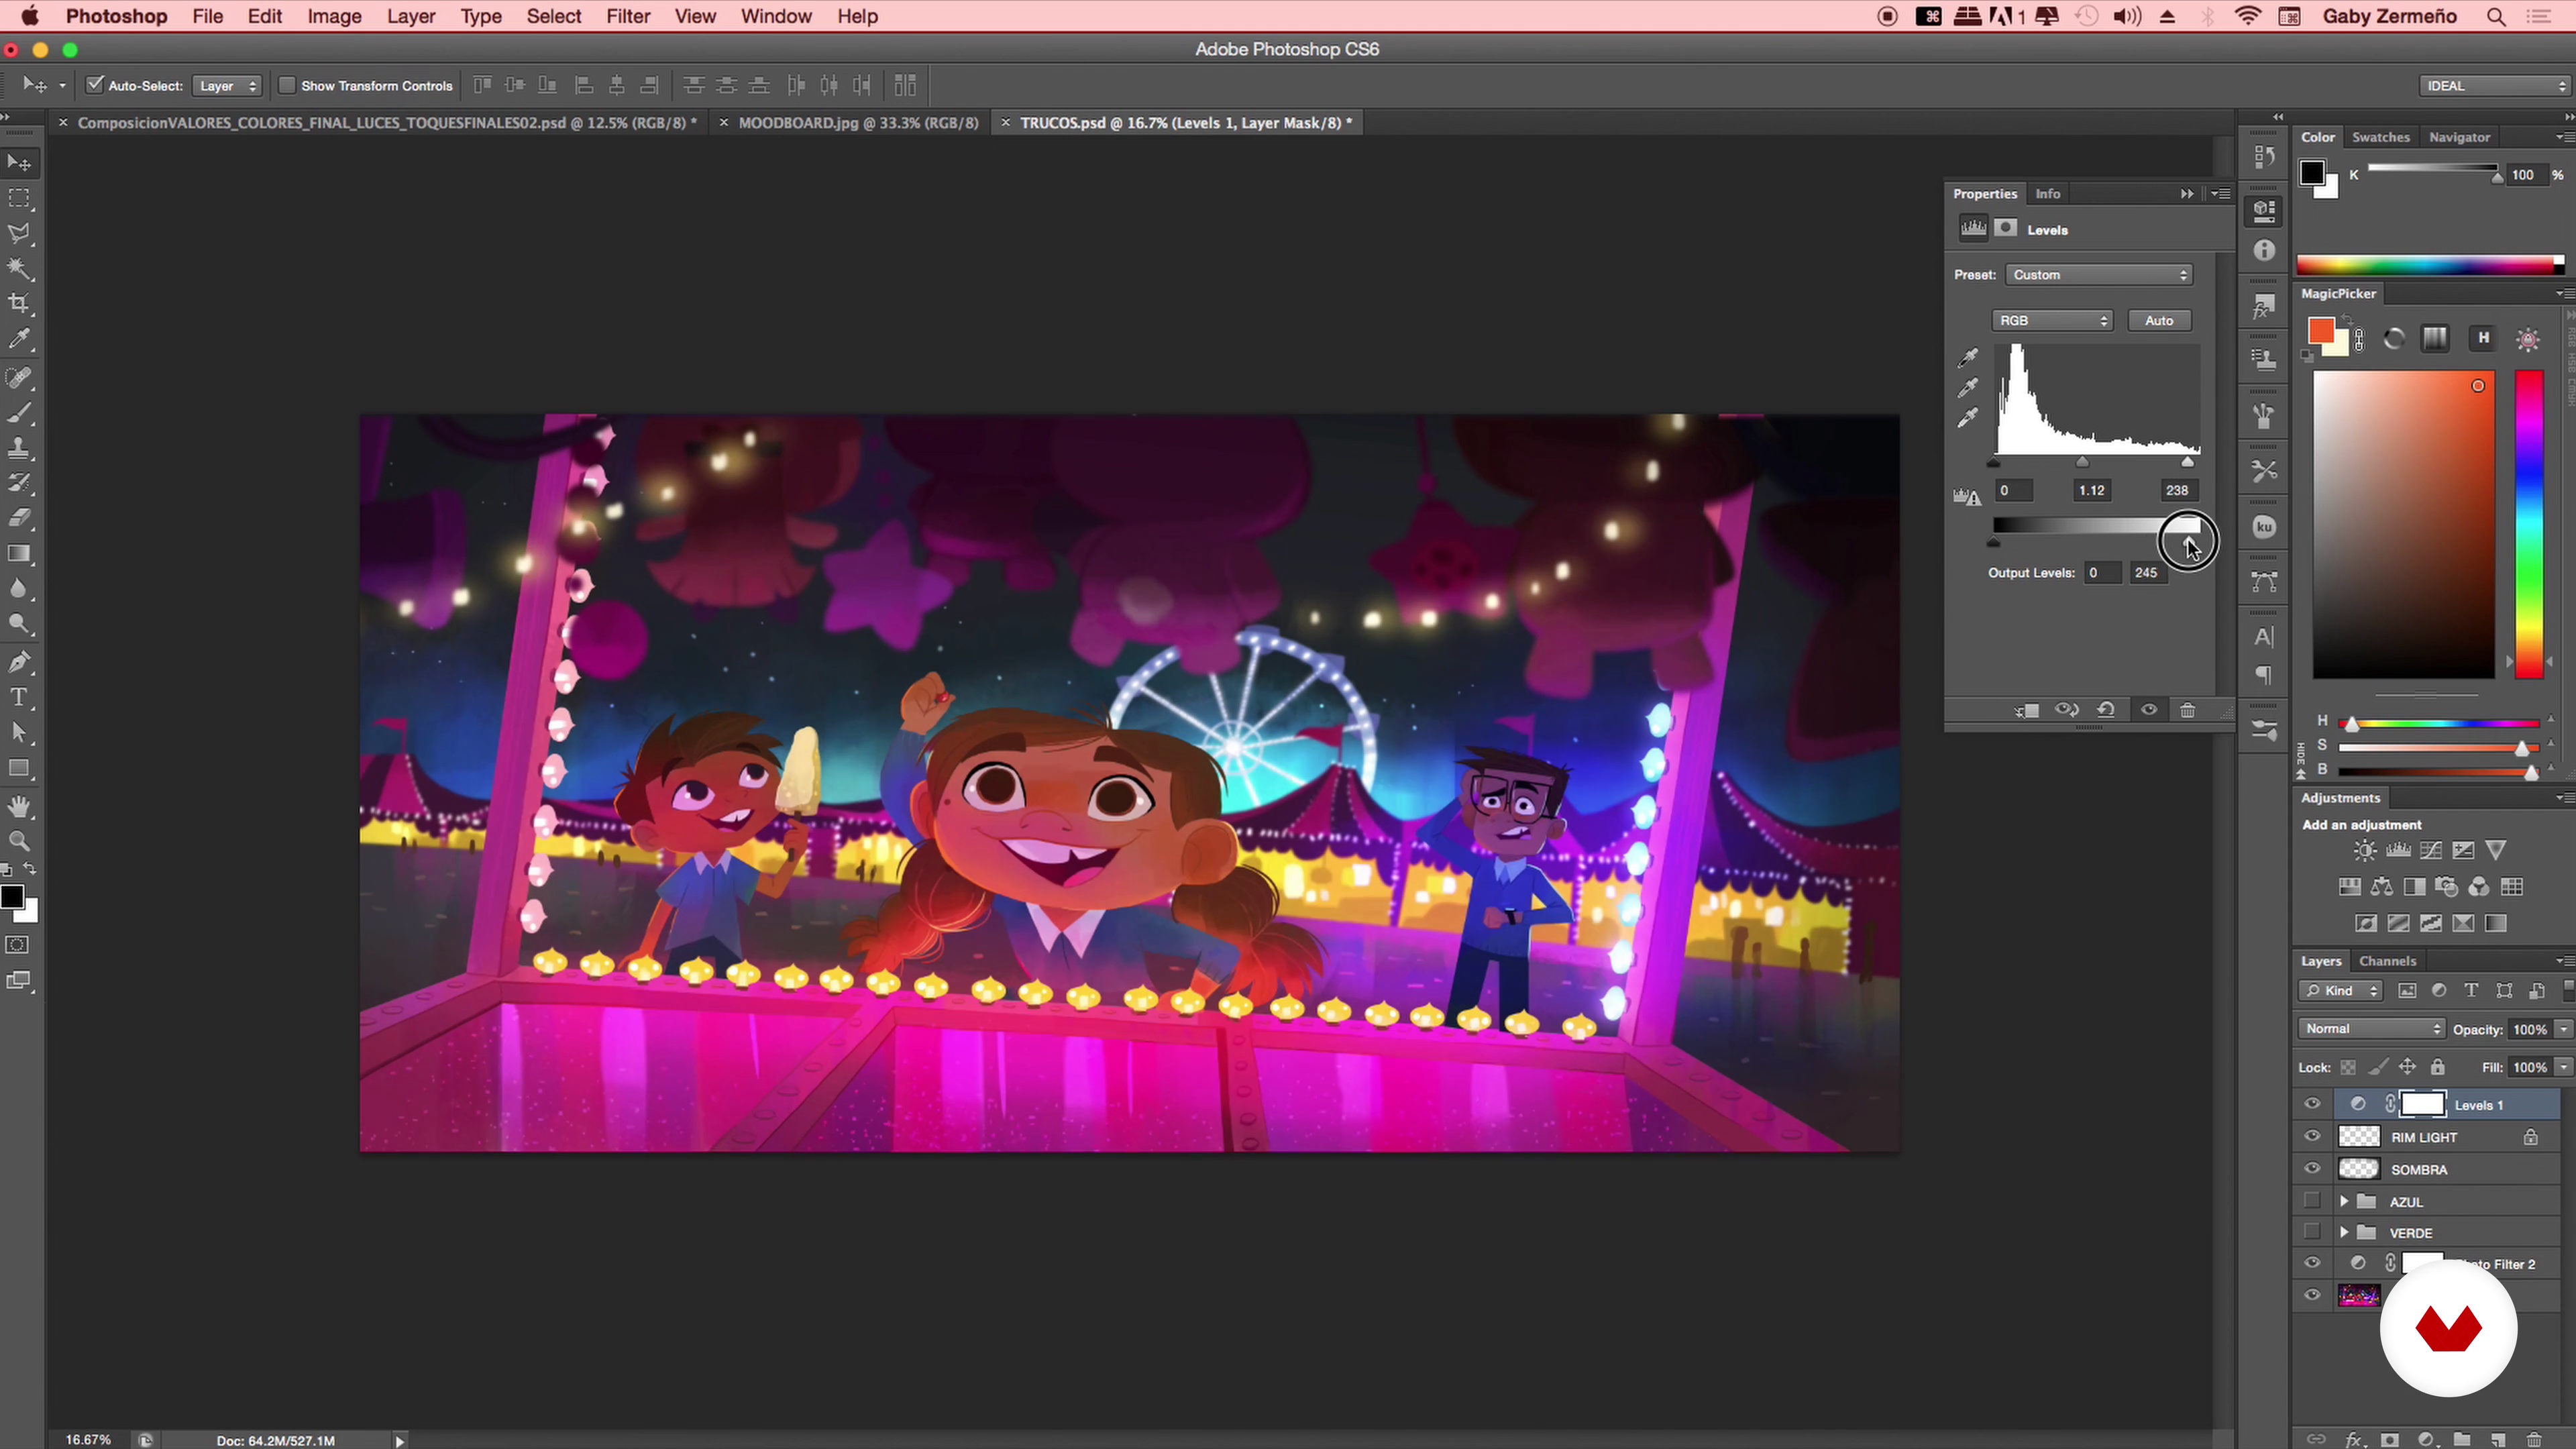Screen dimensions: 2576x1449
Task: Toggle Levels adjustment visibility in Properties
Action: 2149,710
